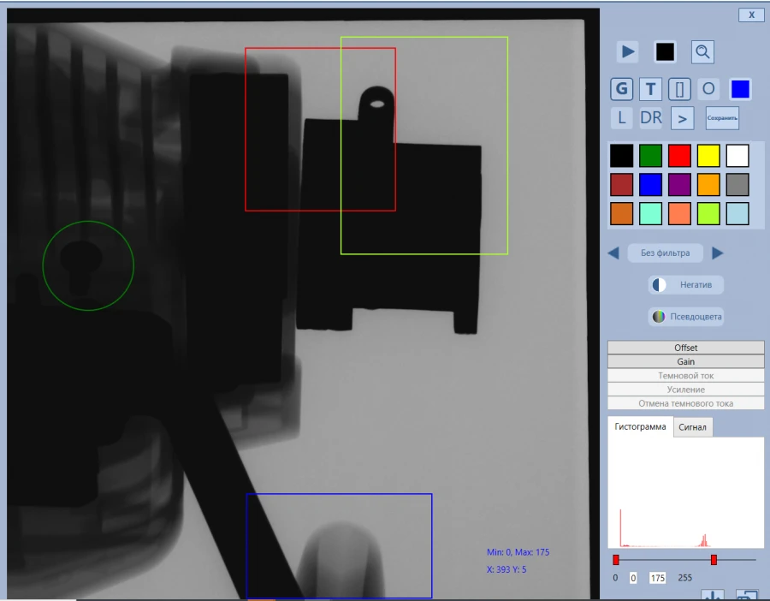Click the 175 level input field
The width and height of the screenshot is (770, 601).
pyautogui.click(x=656, y=578)
